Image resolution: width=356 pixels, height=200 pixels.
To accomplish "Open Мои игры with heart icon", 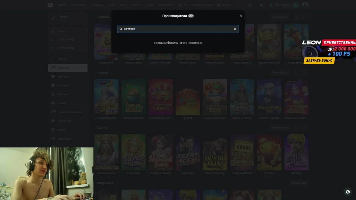I will pyautogui.click(x=68, y=76).
